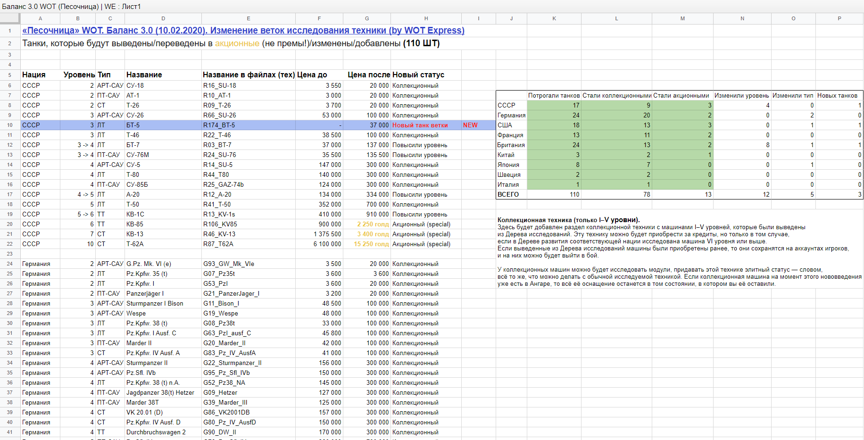Click the red NEW cell in row 10
The width and height of the screenshot is (864, 440).
pyautogui.click(x=479, y=125)
